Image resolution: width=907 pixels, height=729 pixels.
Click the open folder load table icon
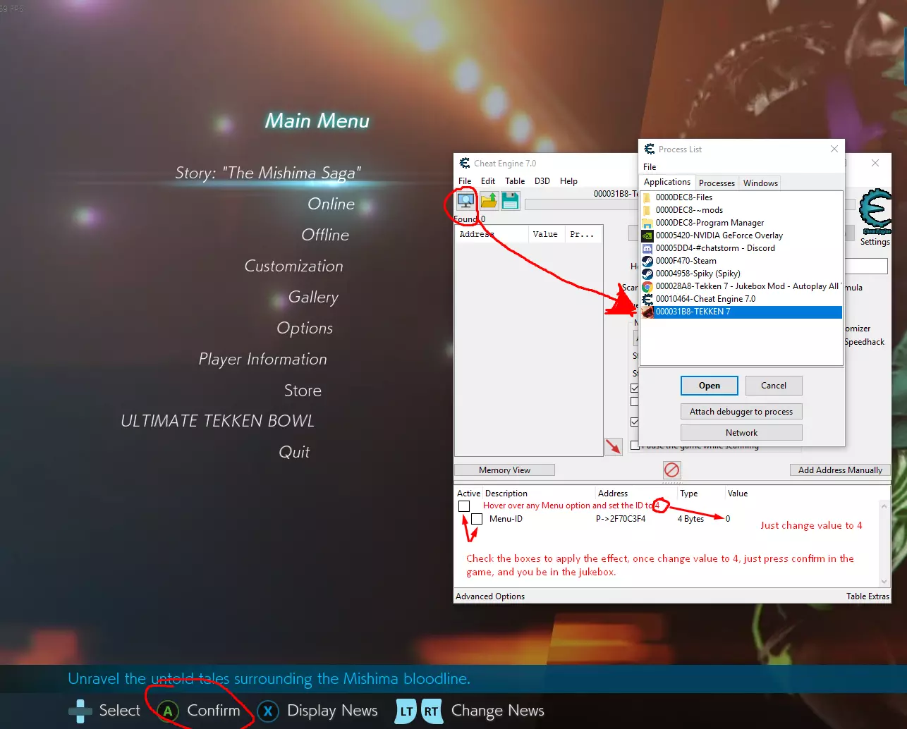point(489,201)
